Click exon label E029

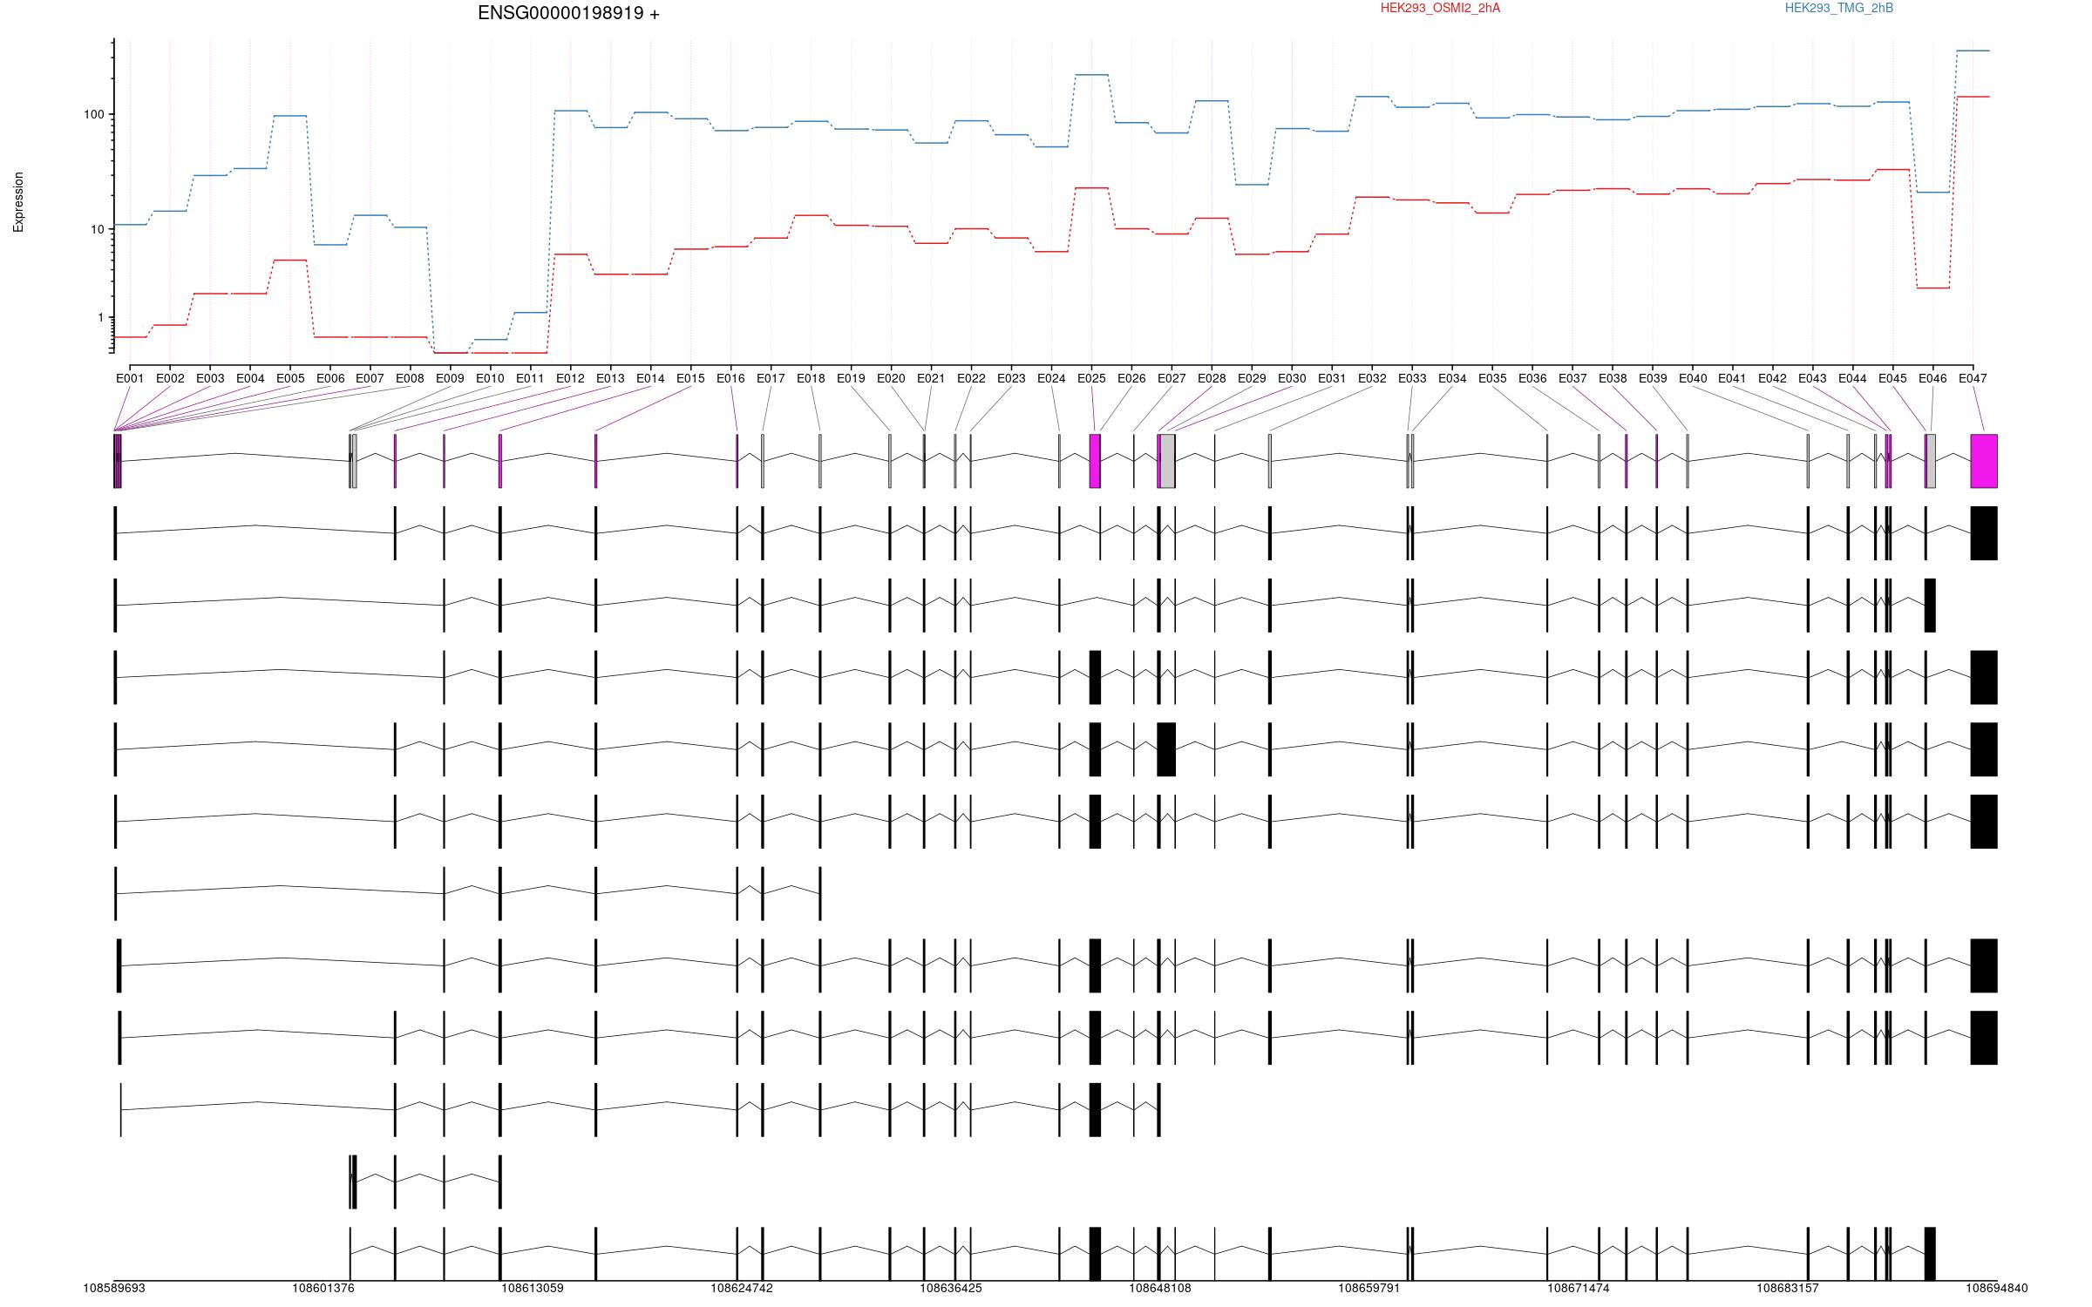(1252, 378)
